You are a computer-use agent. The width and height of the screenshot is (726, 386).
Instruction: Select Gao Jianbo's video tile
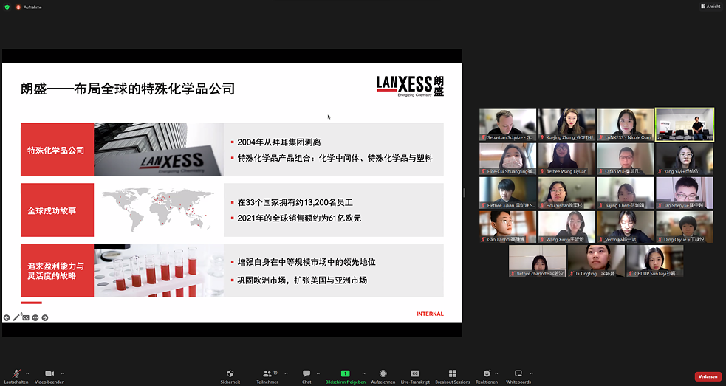[x=508, y=227]
